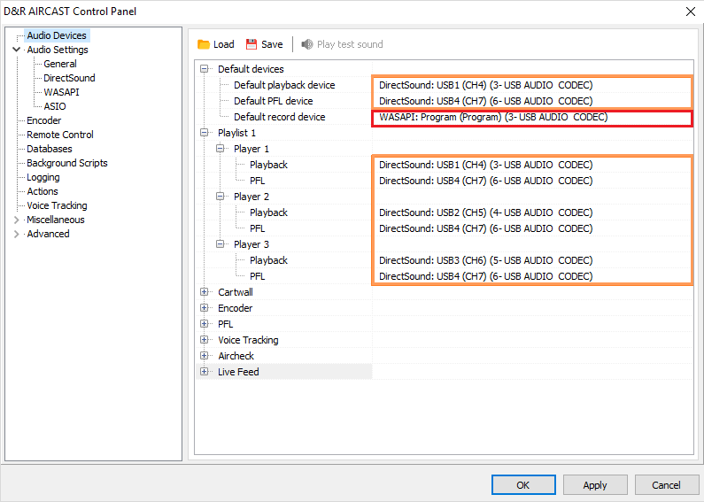Screen dimensions: 704x502
Task: Expand the Cartwall section
Action: [205, 292]
